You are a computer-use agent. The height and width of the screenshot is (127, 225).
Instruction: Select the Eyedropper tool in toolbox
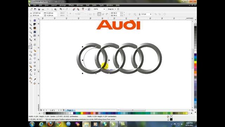(x=31, y=70)
